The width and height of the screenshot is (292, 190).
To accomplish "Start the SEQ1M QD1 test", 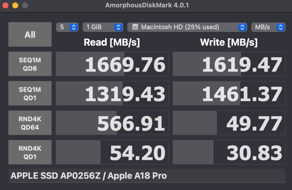I will 30,93.
